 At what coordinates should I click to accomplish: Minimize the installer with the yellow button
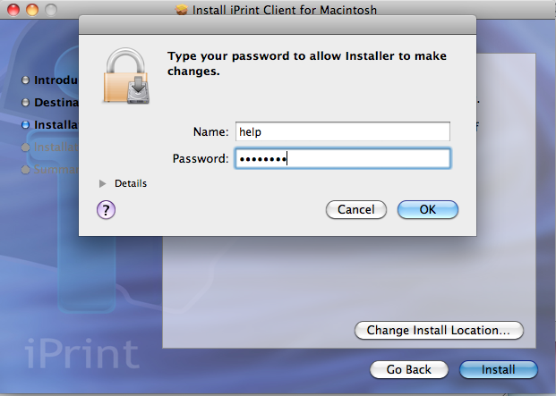[30, 10]
